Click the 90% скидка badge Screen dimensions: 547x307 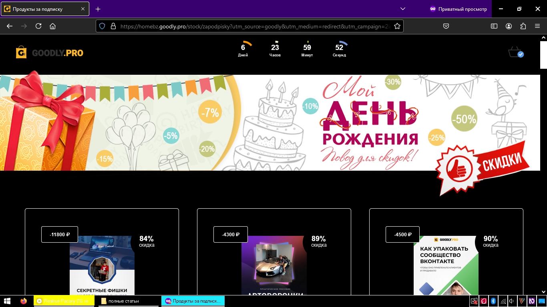pos(491,241)
